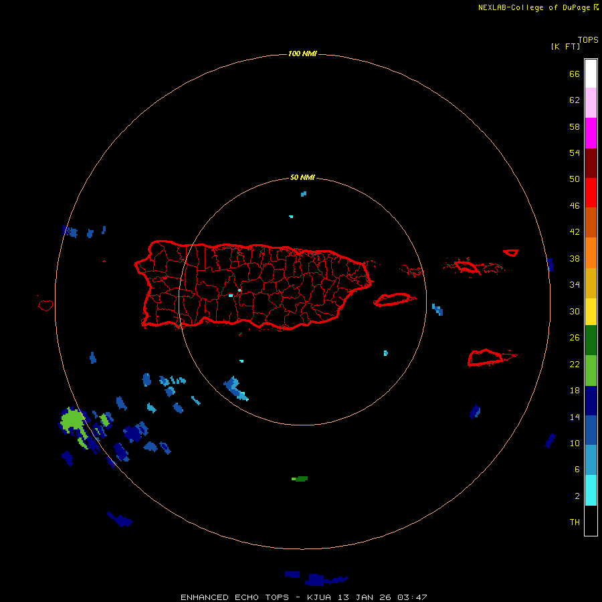The width and height of the screenshot is (602, 602).
Task: Click the "[K FT]" units label
Action: coord(565,46)
